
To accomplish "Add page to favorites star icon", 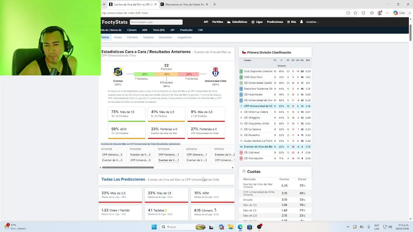I will (355, 13).
